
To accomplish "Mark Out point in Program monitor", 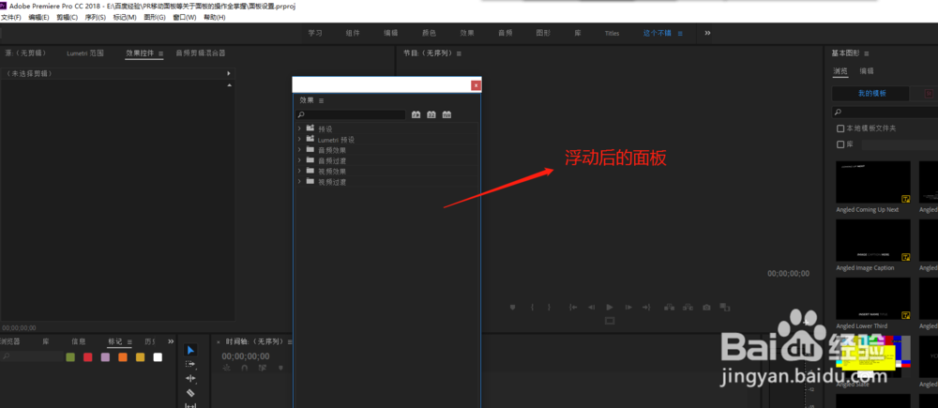I will 549,307.
